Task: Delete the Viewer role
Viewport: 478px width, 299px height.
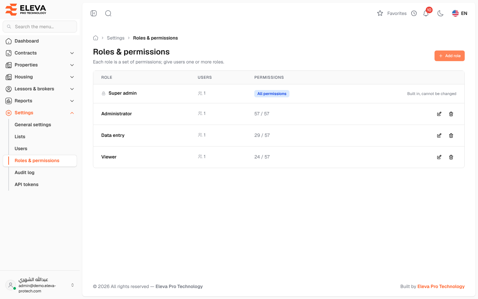Action: (451, 157)
